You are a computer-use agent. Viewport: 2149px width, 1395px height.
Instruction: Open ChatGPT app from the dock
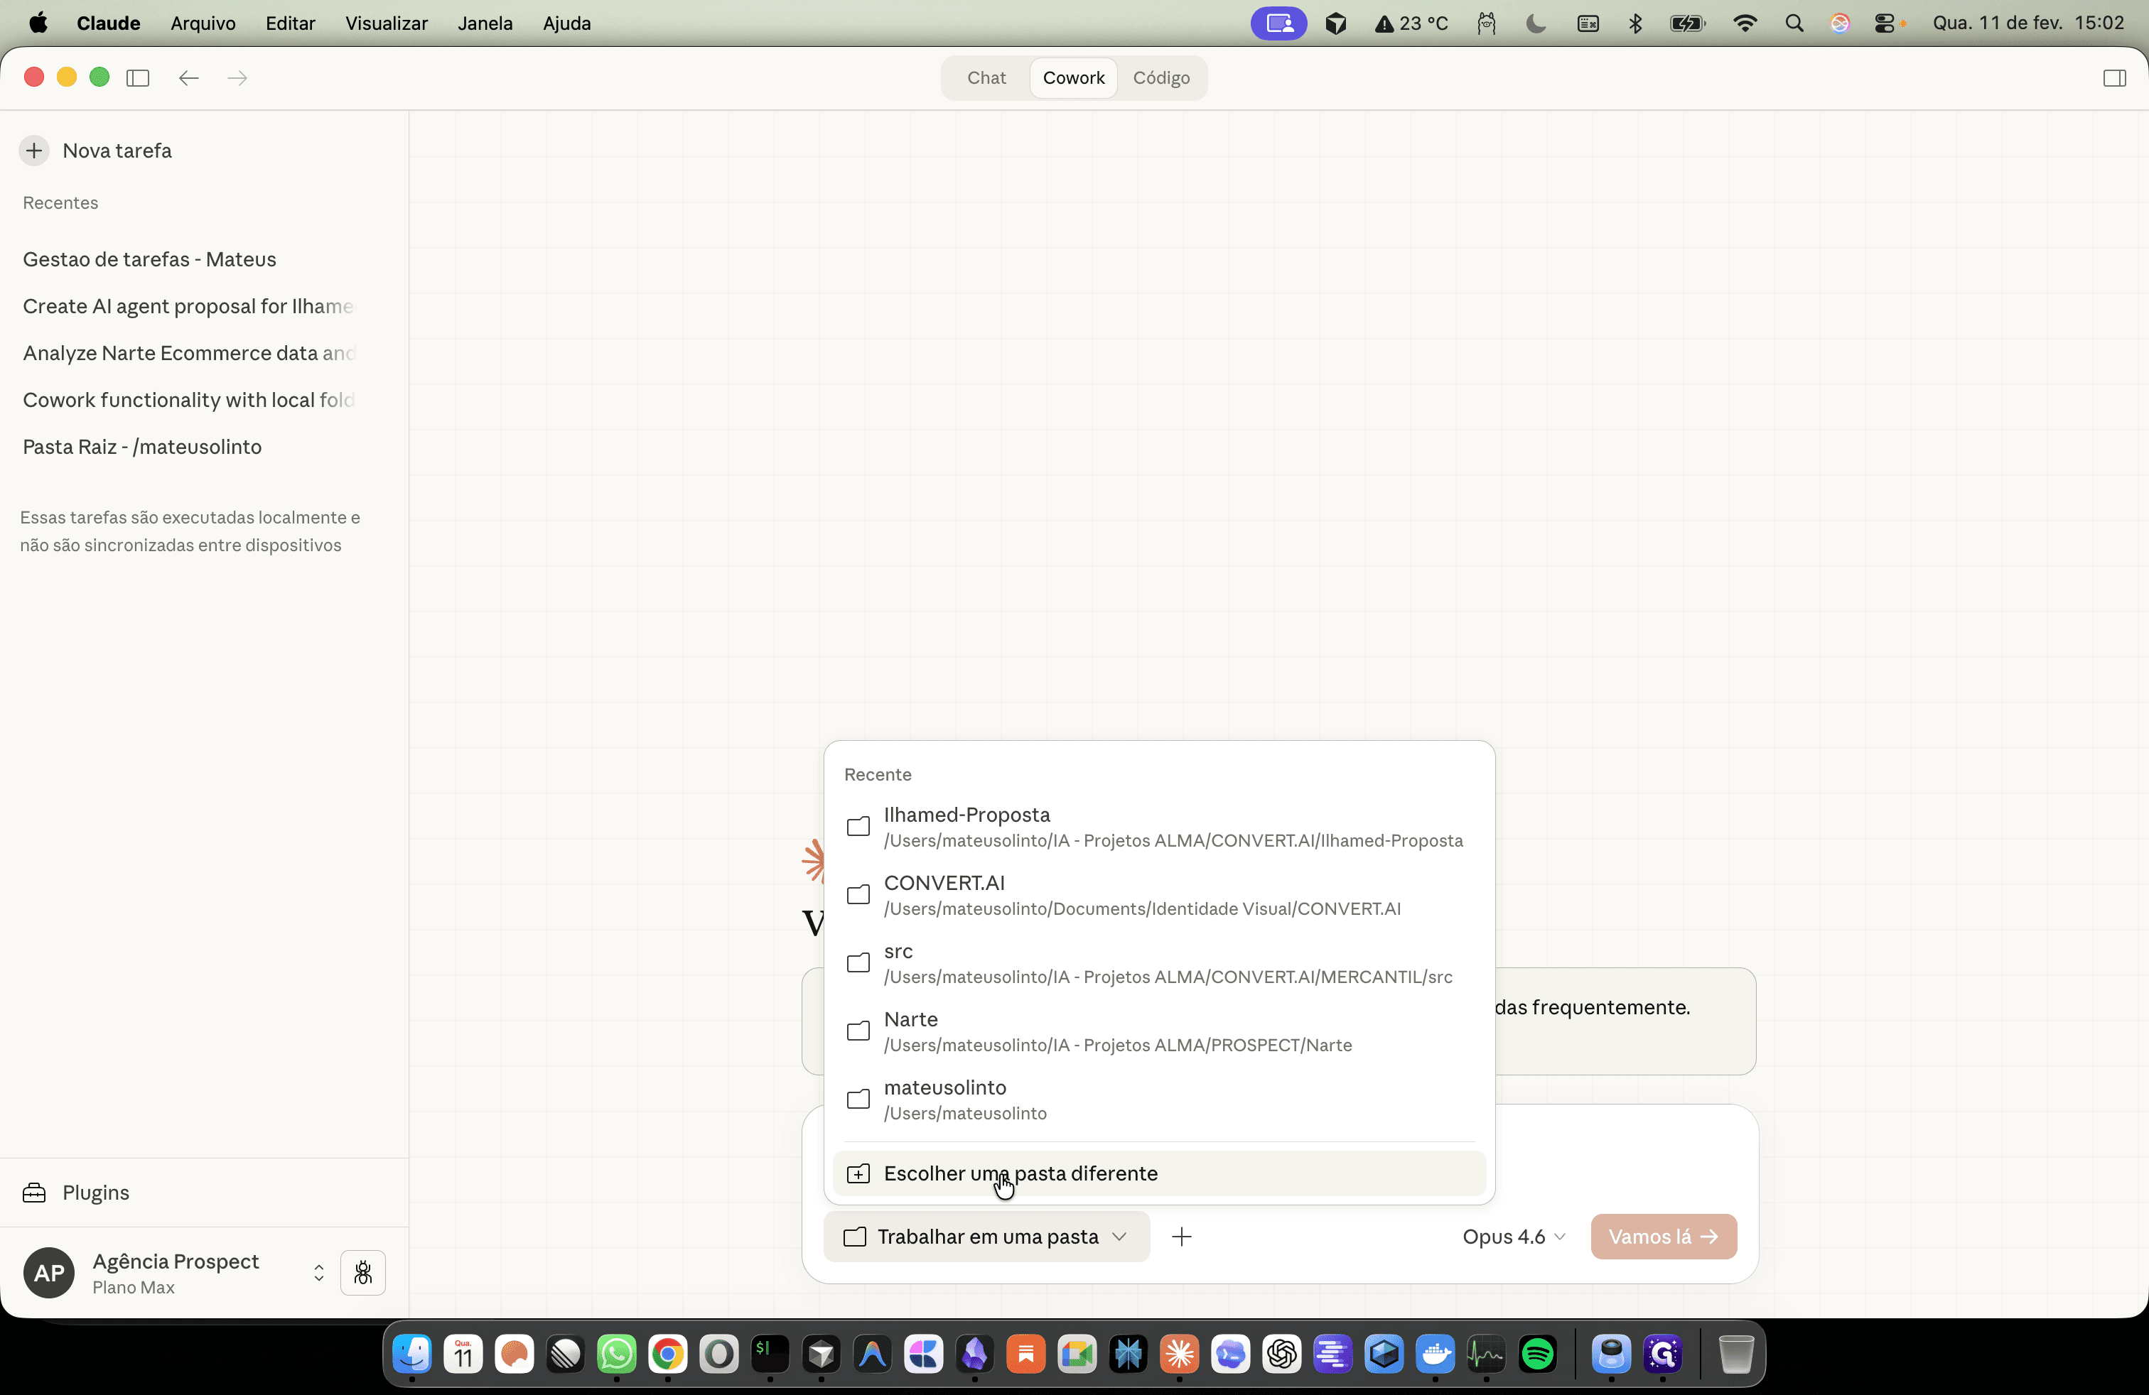coord(1281,1354)
